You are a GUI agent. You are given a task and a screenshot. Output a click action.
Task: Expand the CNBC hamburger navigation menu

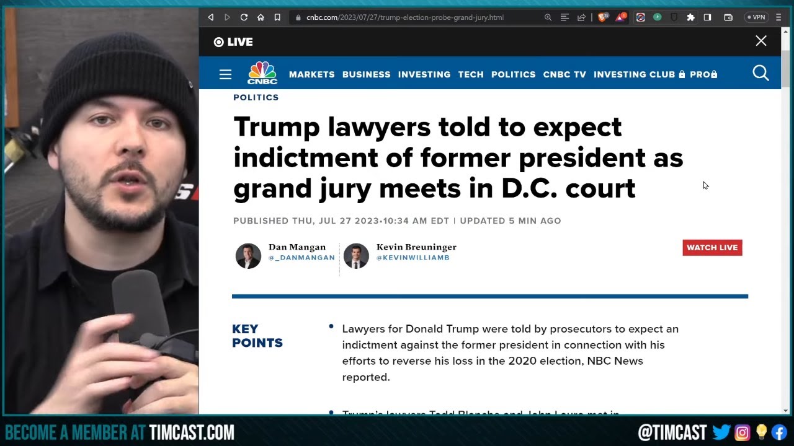225,74
